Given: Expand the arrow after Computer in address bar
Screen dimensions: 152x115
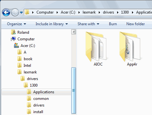Looking at the screenshot, I should (57, 12).
